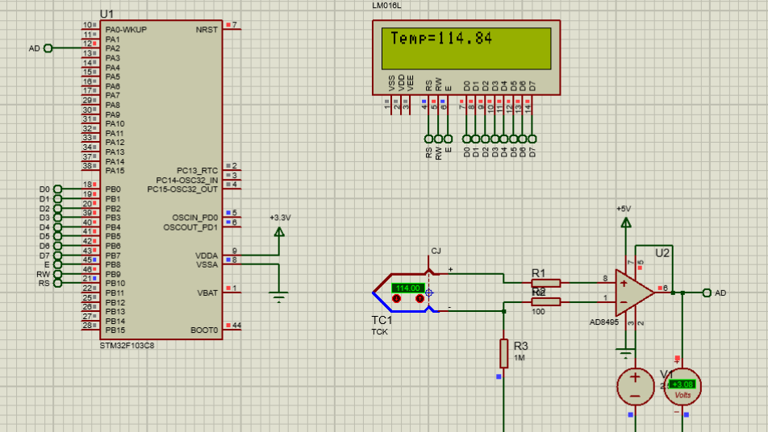Click the VDDA pin label on U1
This screenshot has width=768, height=432.
tap(207, 255)
